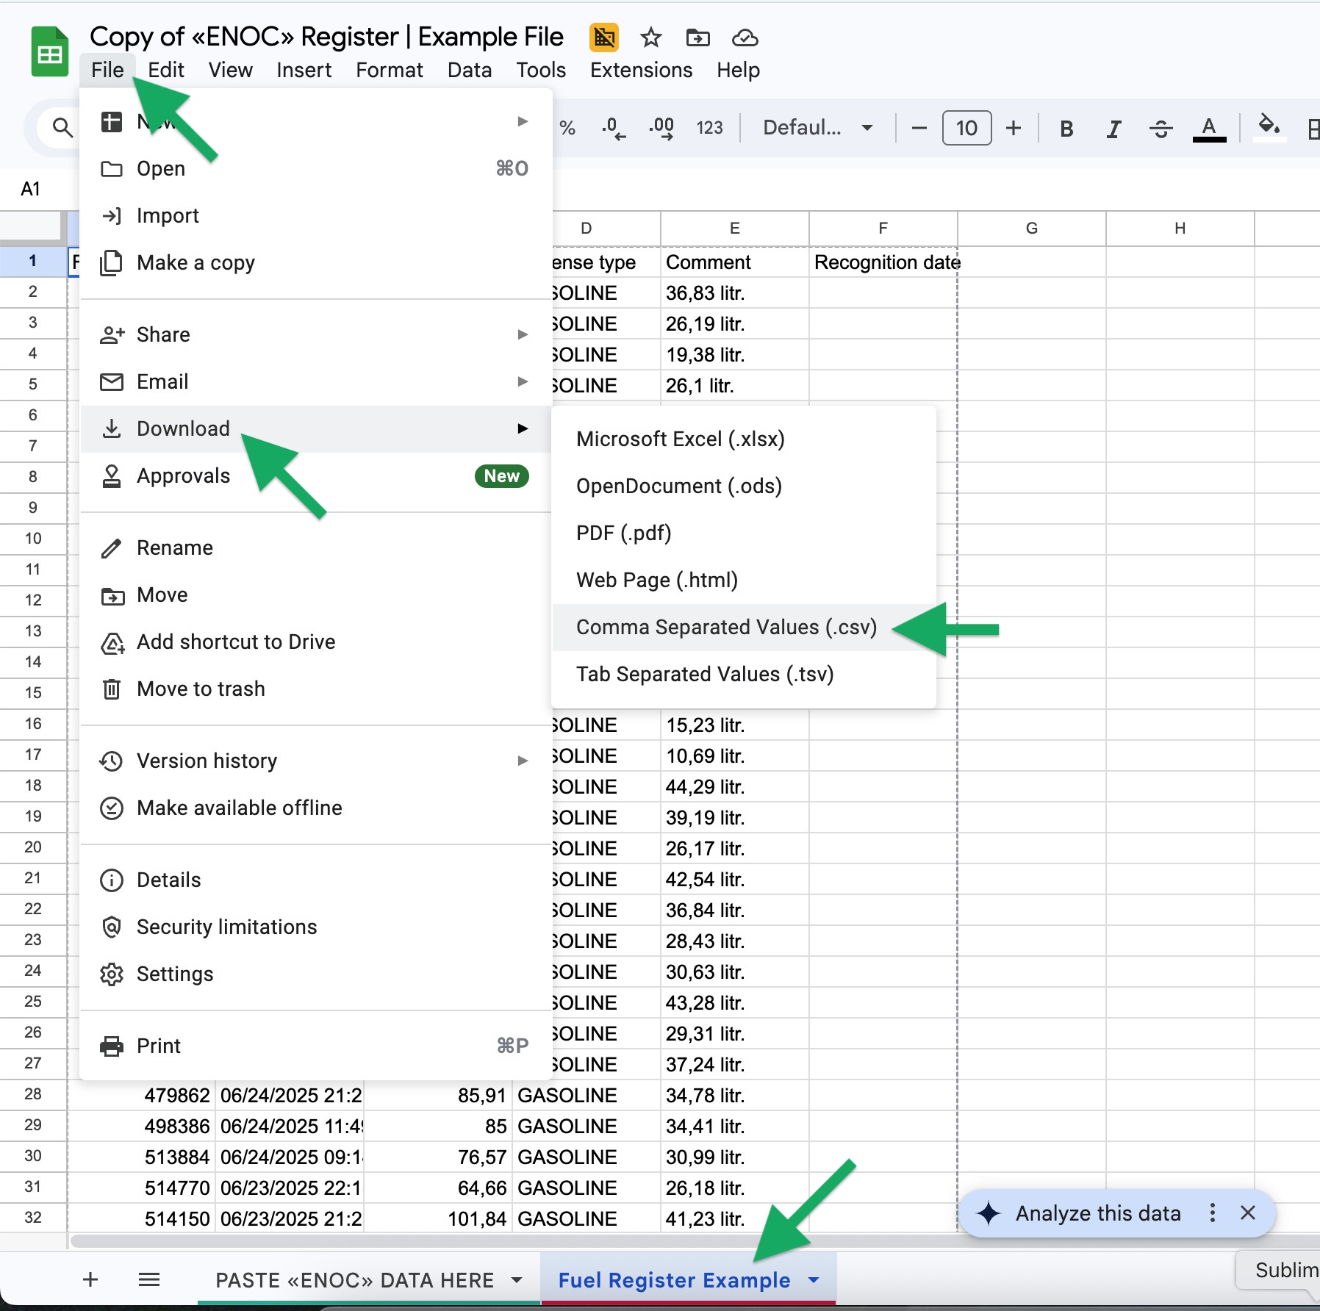
Task: Open document Details
Action: [316, 880]
